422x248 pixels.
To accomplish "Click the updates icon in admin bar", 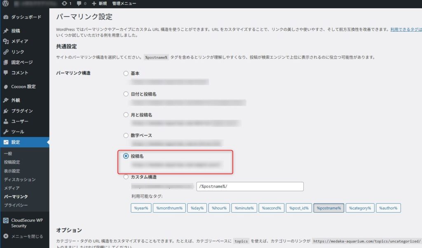I will click(x=64, y=4).
